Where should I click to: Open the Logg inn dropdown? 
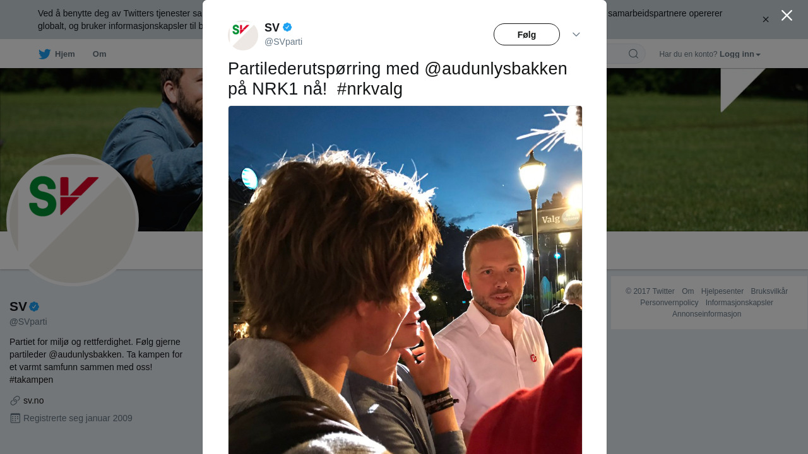click(740, 54)
